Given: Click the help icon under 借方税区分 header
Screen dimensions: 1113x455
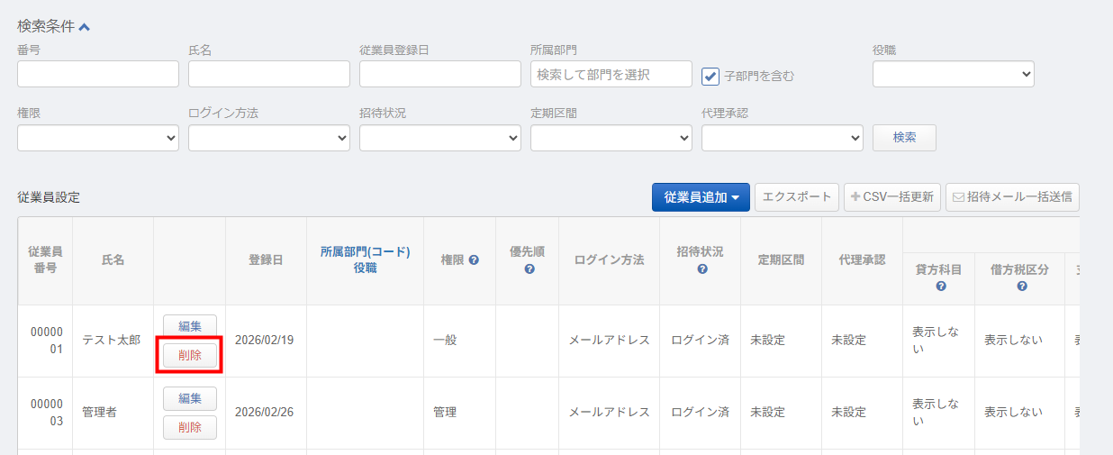Looking at the screenshot, I should (x=1022, y=286).
